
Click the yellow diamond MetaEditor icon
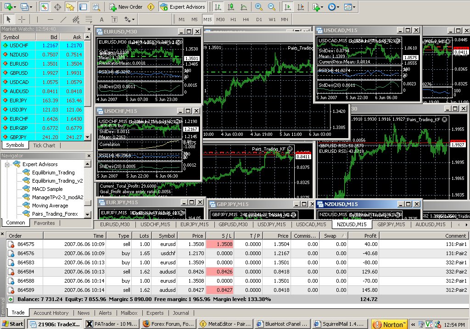coord(151,6)
